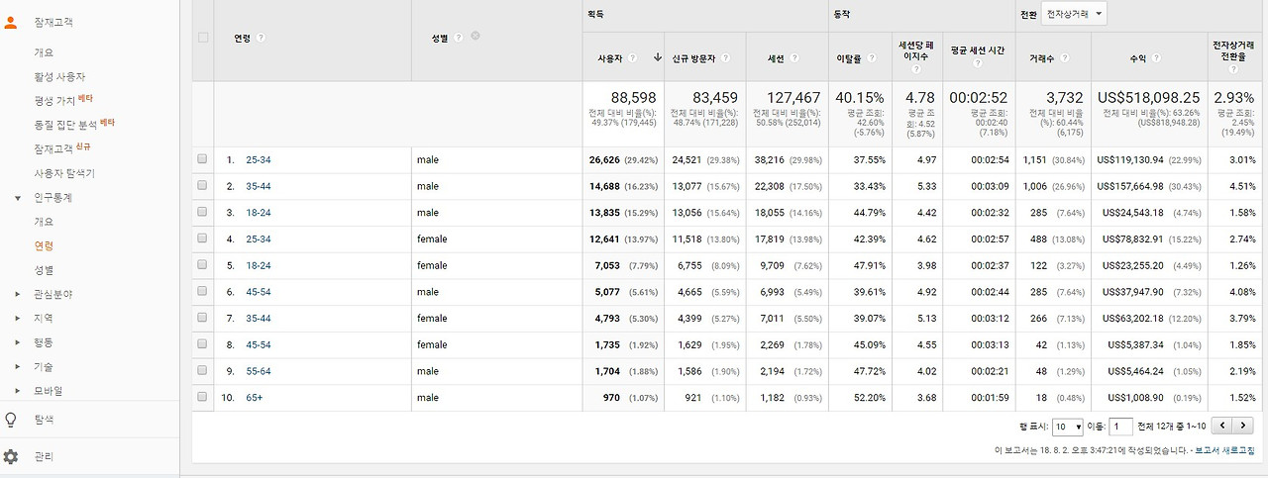Click the 사용자 sort descending arrow
The height and width of the screenshot is (478, 1268).
[657, 58]
